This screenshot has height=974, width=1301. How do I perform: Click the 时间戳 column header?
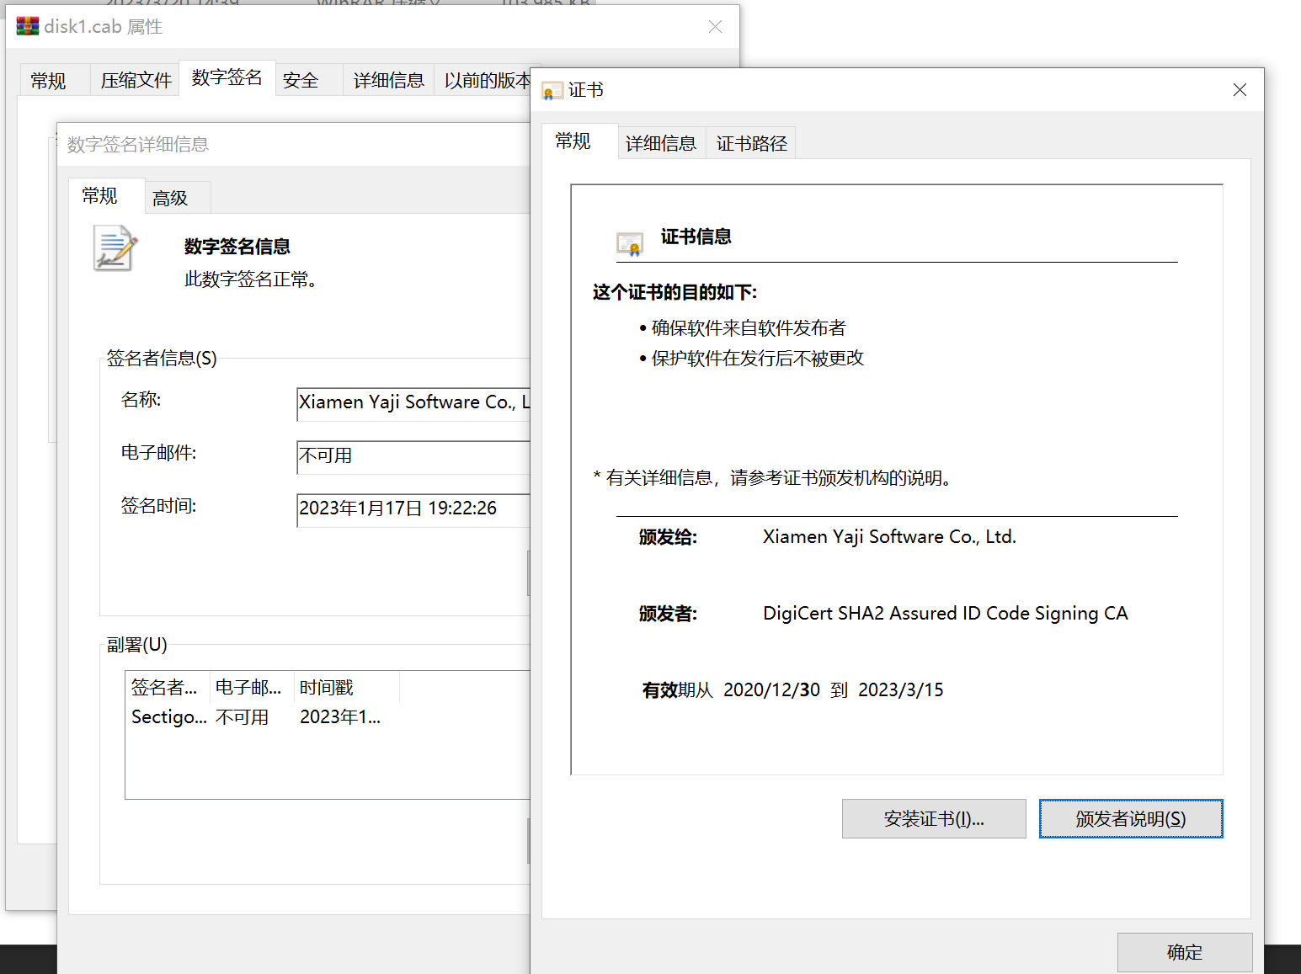[x=346, y=688]
